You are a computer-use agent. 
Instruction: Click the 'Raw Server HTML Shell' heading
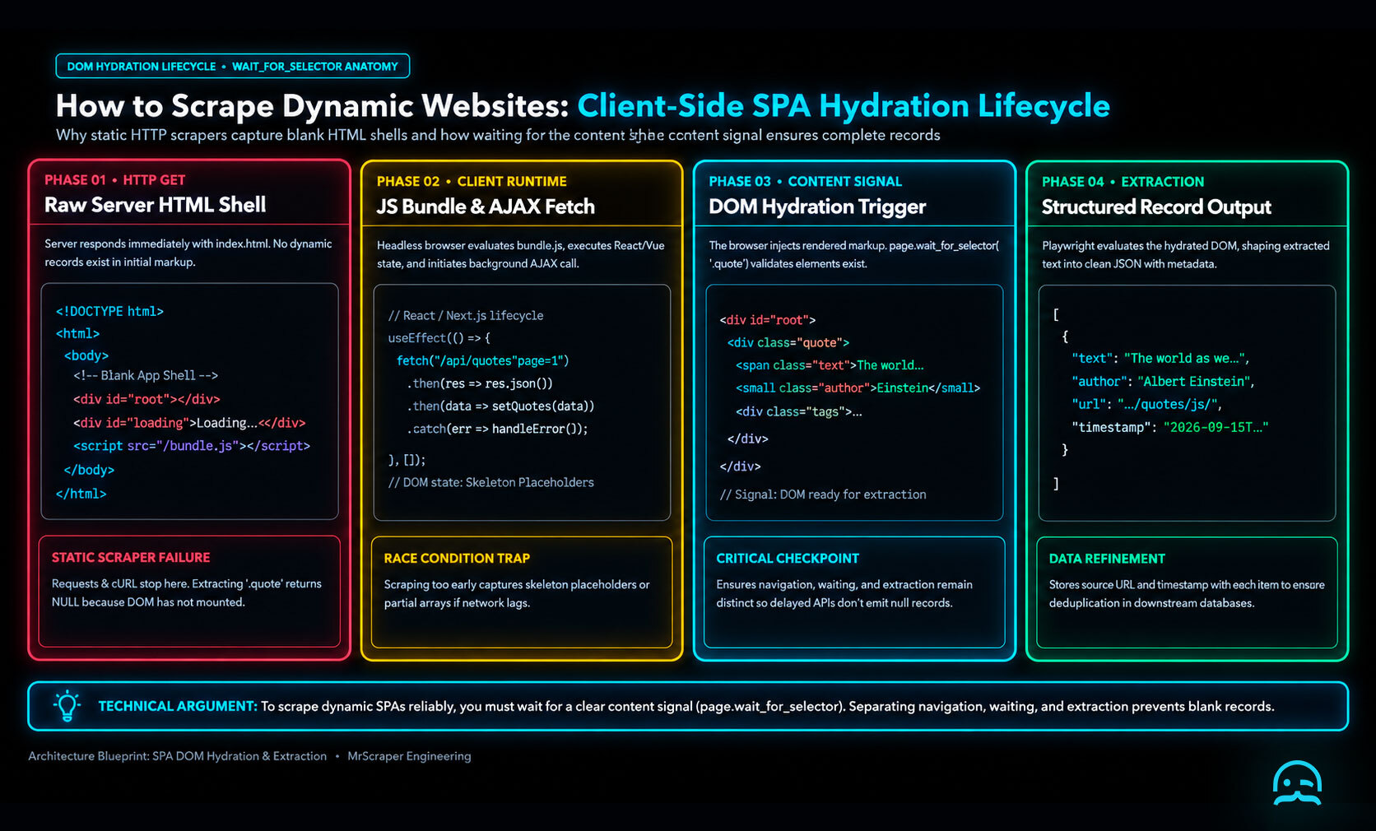156,205
